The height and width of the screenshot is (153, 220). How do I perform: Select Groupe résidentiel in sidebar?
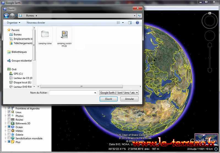pyautogui.click(x=20, y=61)
